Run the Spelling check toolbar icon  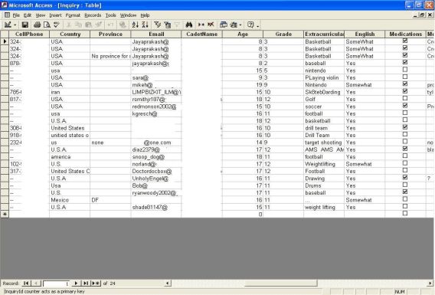[x=57, y=25]
